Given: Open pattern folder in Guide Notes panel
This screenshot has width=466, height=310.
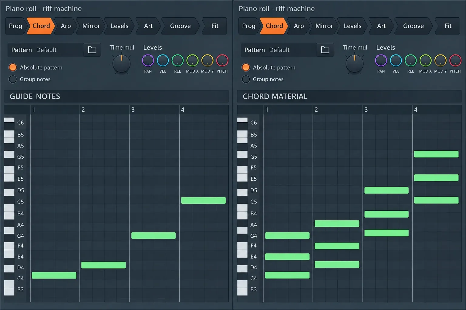Looking at the screenshot, I should tap(92, 50).
